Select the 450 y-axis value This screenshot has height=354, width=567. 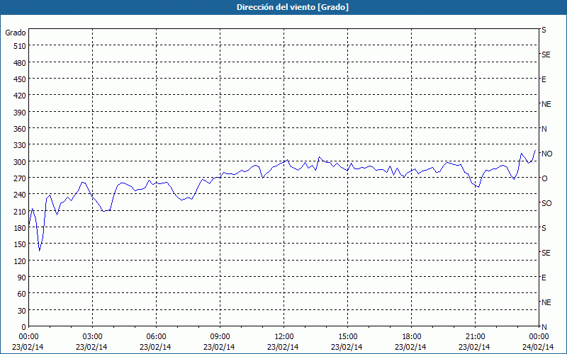[x=20, y=79]
